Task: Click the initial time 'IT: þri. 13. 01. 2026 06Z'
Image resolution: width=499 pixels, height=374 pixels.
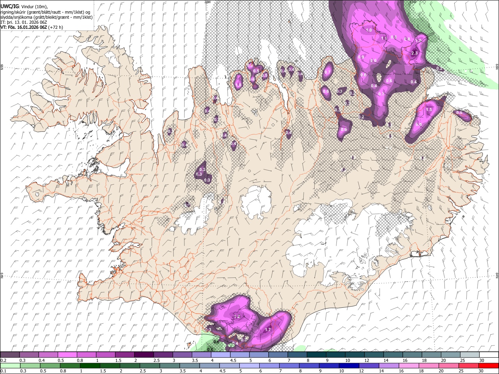Action: pyautogui.click(x=24, y=22)
